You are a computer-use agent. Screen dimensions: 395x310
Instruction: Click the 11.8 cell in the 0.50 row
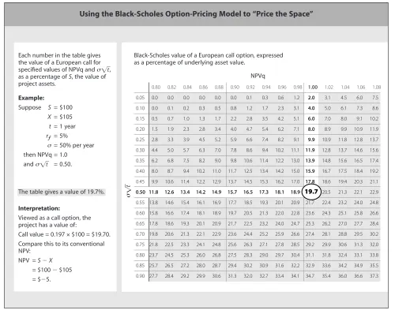click(x=154, y=192)
